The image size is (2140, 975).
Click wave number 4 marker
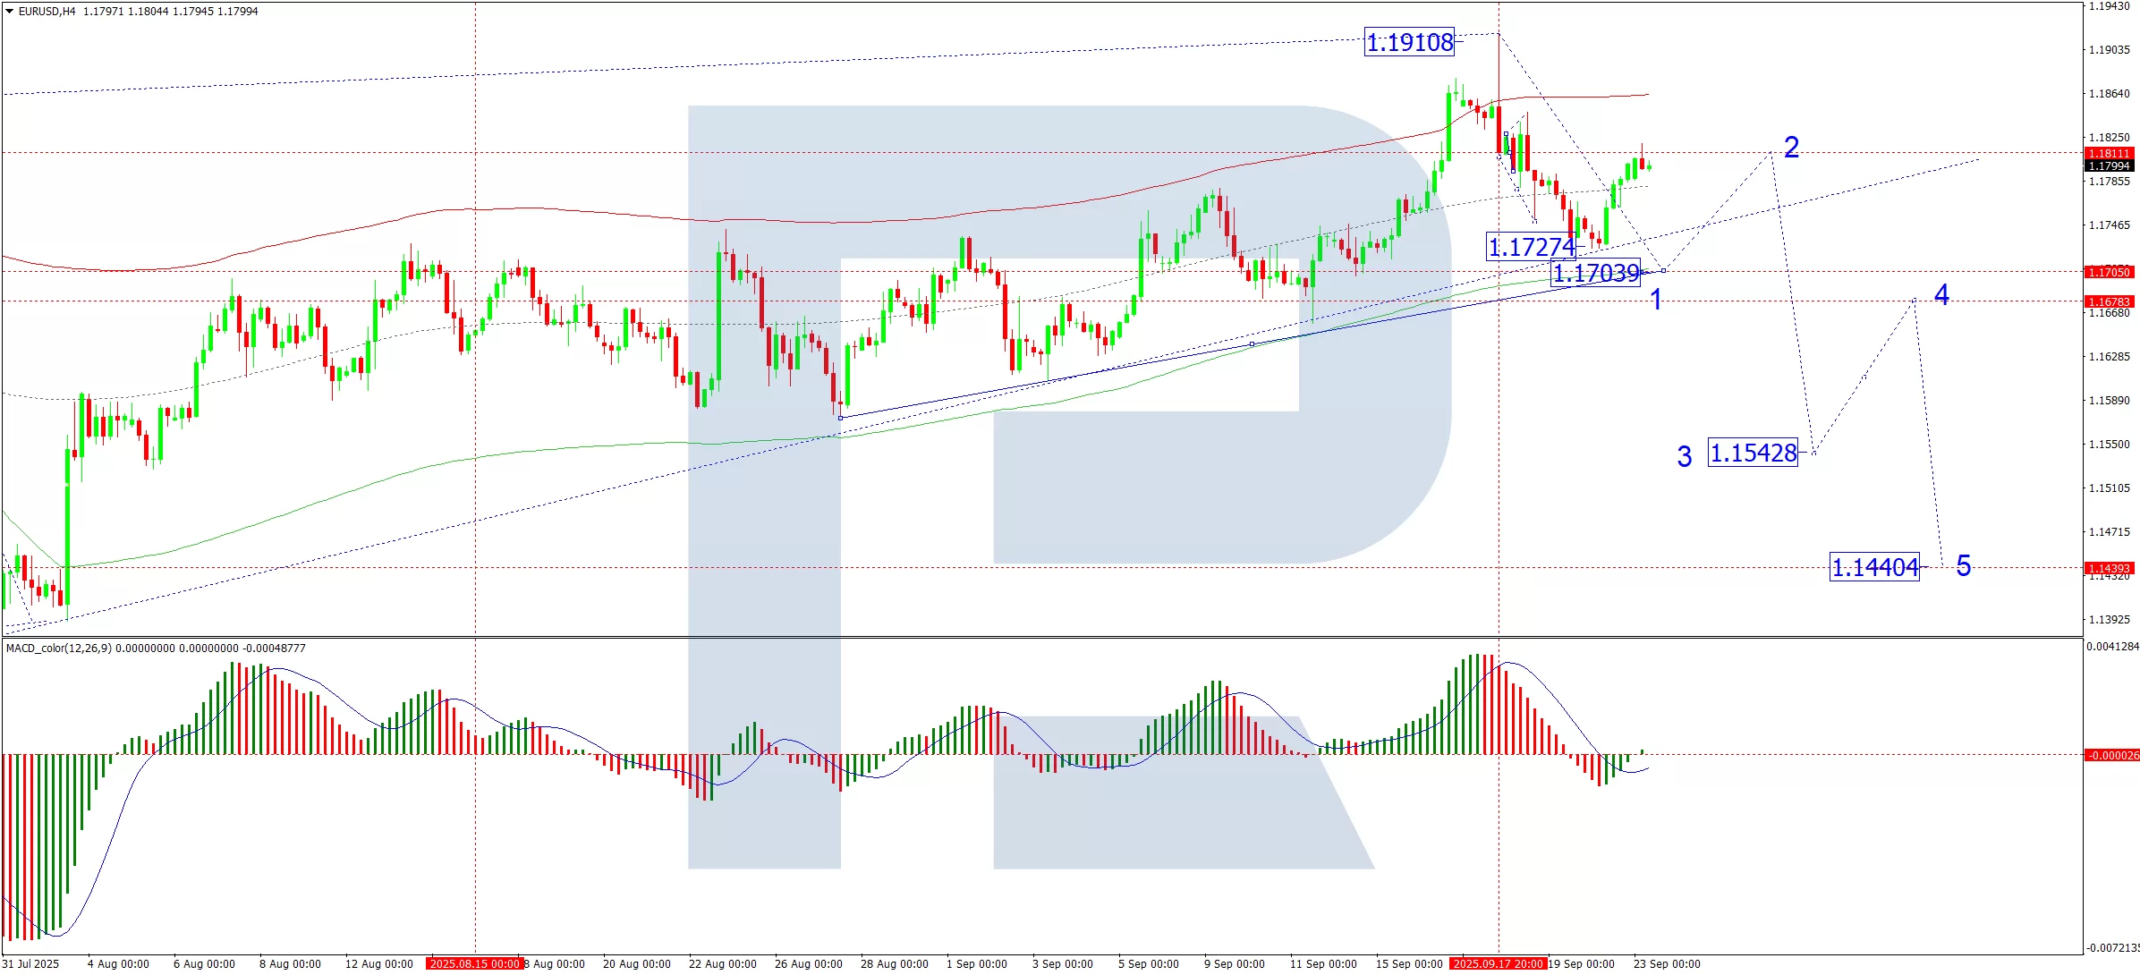coord(1941,294)
